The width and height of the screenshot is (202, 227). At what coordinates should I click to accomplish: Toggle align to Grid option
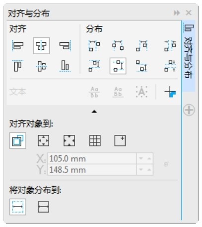tap(95, 140)
